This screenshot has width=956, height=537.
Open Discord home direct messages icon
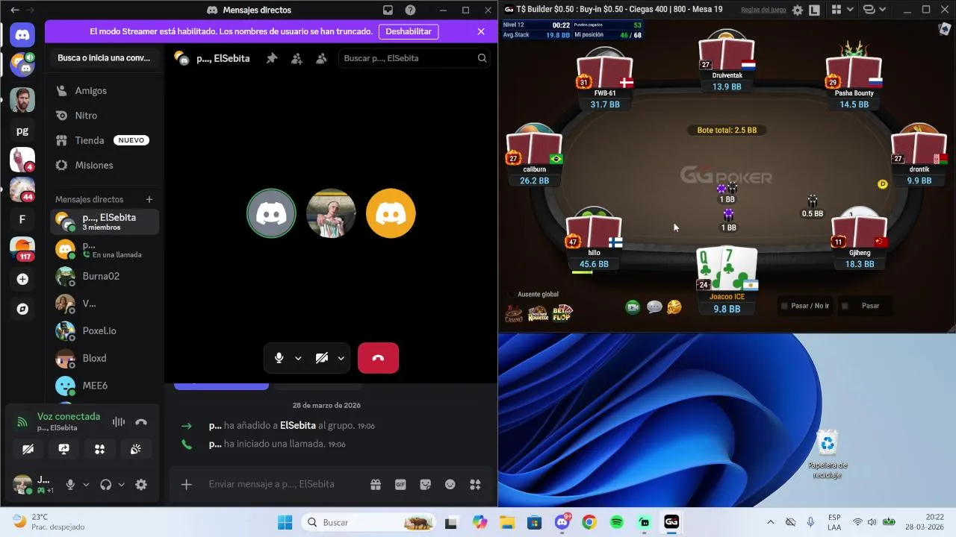point(22,34)
